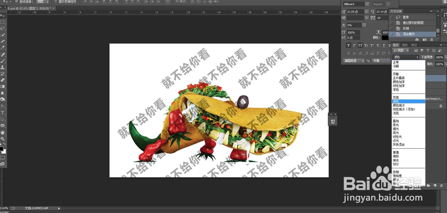The image size is (447, 213).
Task: Open the 美国英语 language dropdown
Action: 354,61
